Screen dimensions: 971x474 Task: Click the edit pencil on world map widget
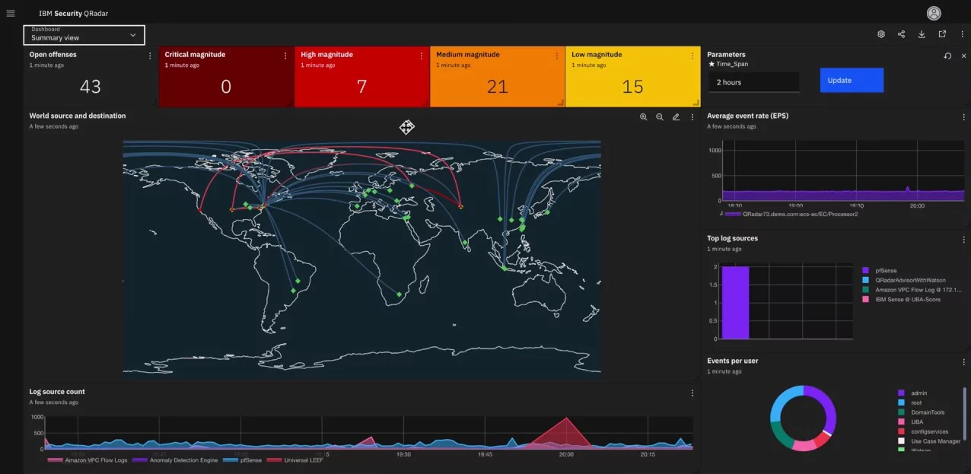point(676,117)
